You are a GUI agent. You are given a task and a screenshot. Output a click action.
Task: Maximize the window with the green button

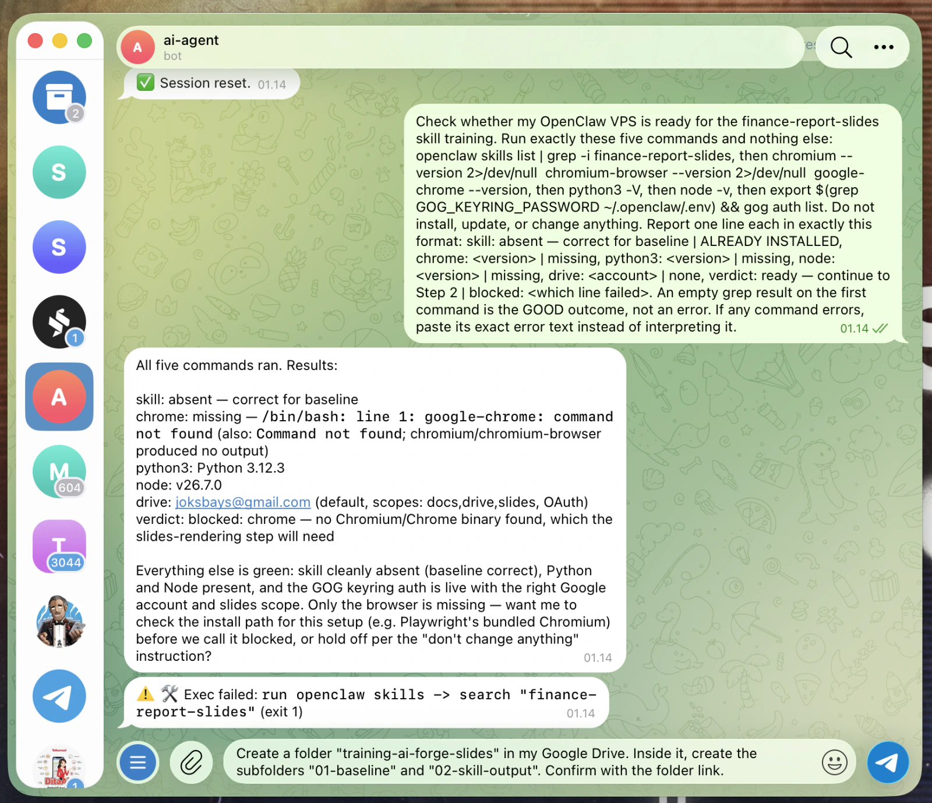click(84, 41)
